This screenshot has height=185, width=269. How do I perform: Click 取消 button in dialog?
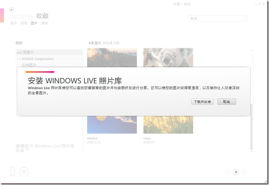pyautogui.click(x=227, y=102)
